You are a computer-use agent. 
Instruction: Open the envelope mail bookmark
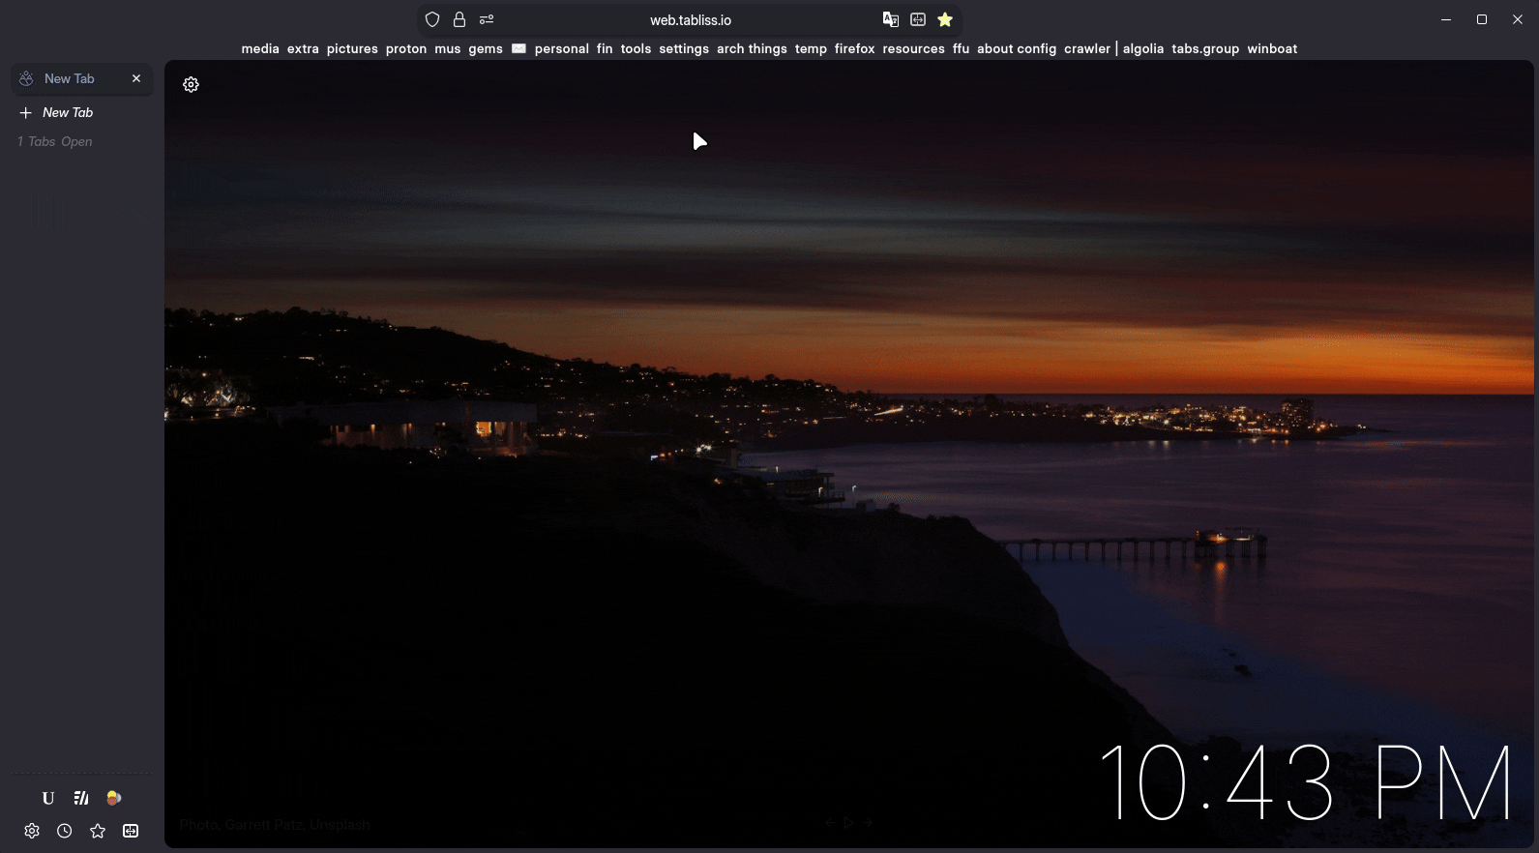[x=518, y=48]
